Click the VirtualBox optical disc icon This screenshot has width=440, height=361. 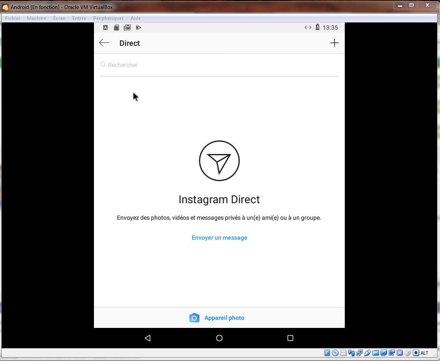[x=335, y=353]
